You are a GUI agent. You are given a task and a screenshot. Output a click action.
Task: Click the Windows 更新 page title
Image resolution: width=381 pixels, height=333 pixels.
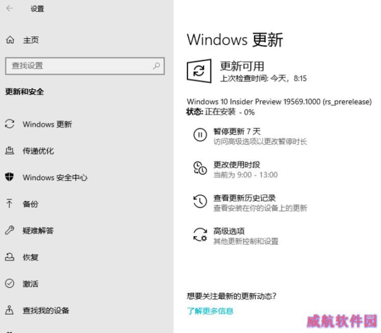click(235, 40)
